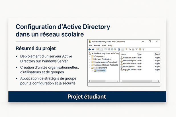The width and height of the screenshot is (176, 117).
Task: Click the user icon beside Kouadto
Action: tap(122, 64)
